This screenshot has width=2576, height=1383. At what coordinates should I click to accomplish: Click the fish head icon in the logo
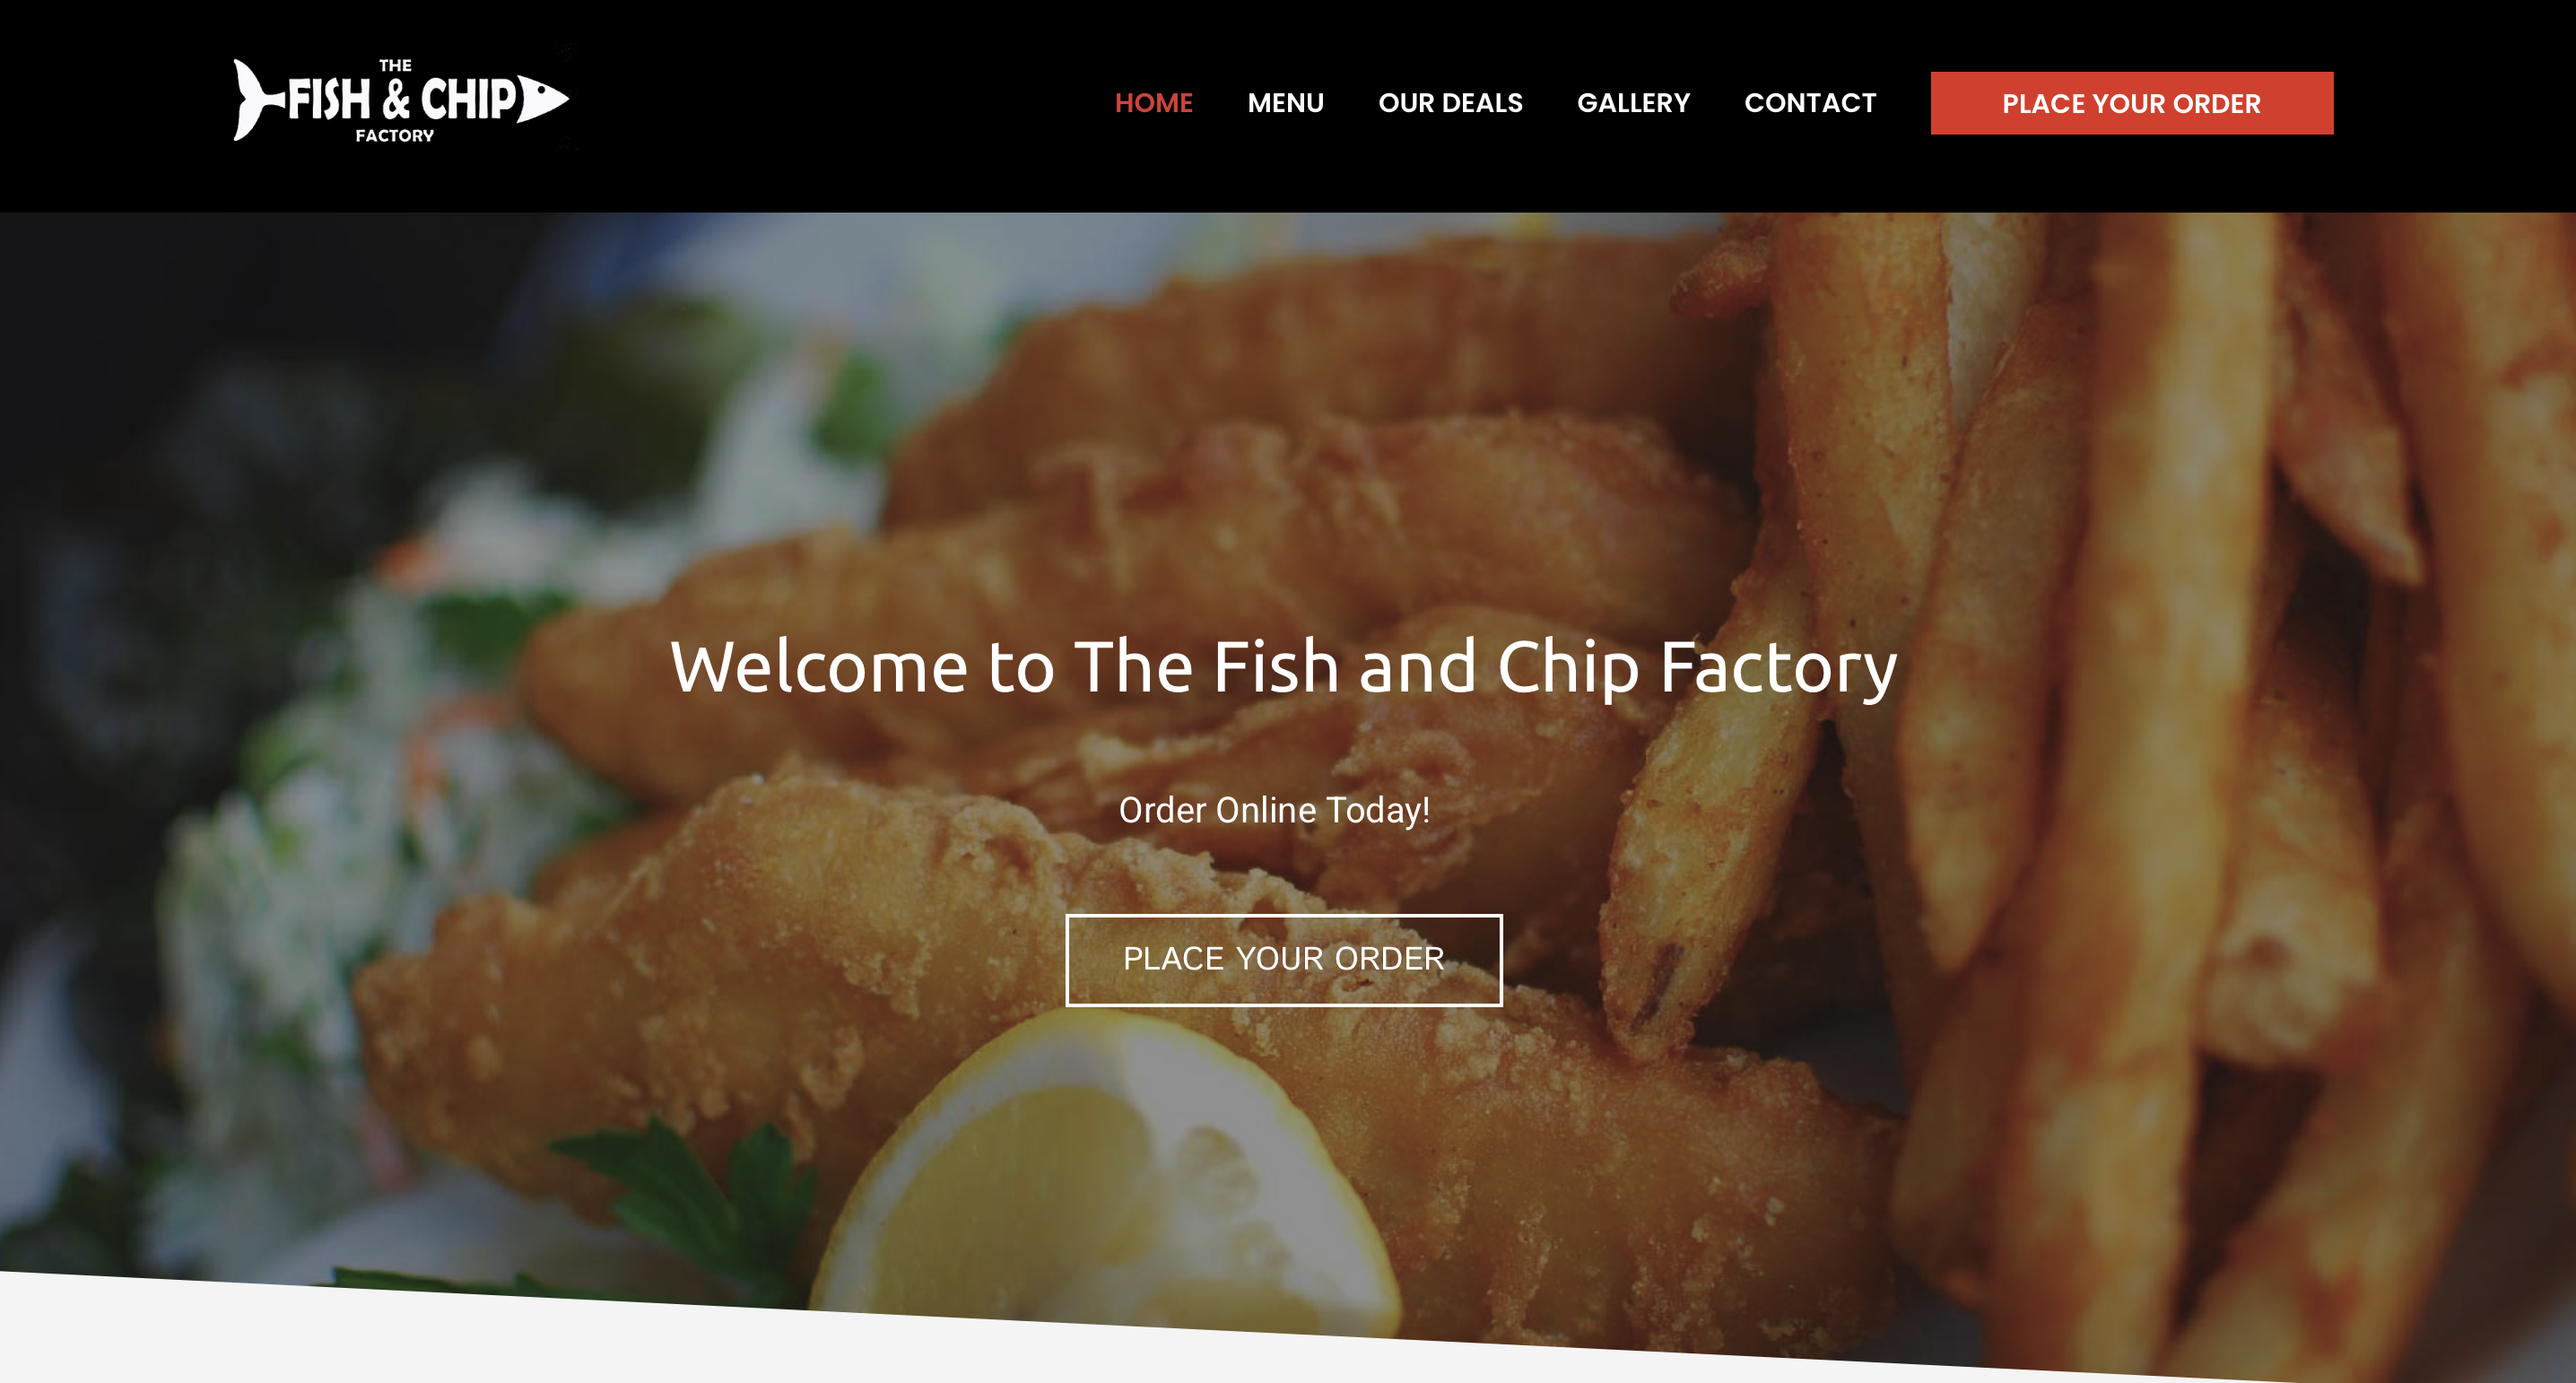tap(543, 99)
